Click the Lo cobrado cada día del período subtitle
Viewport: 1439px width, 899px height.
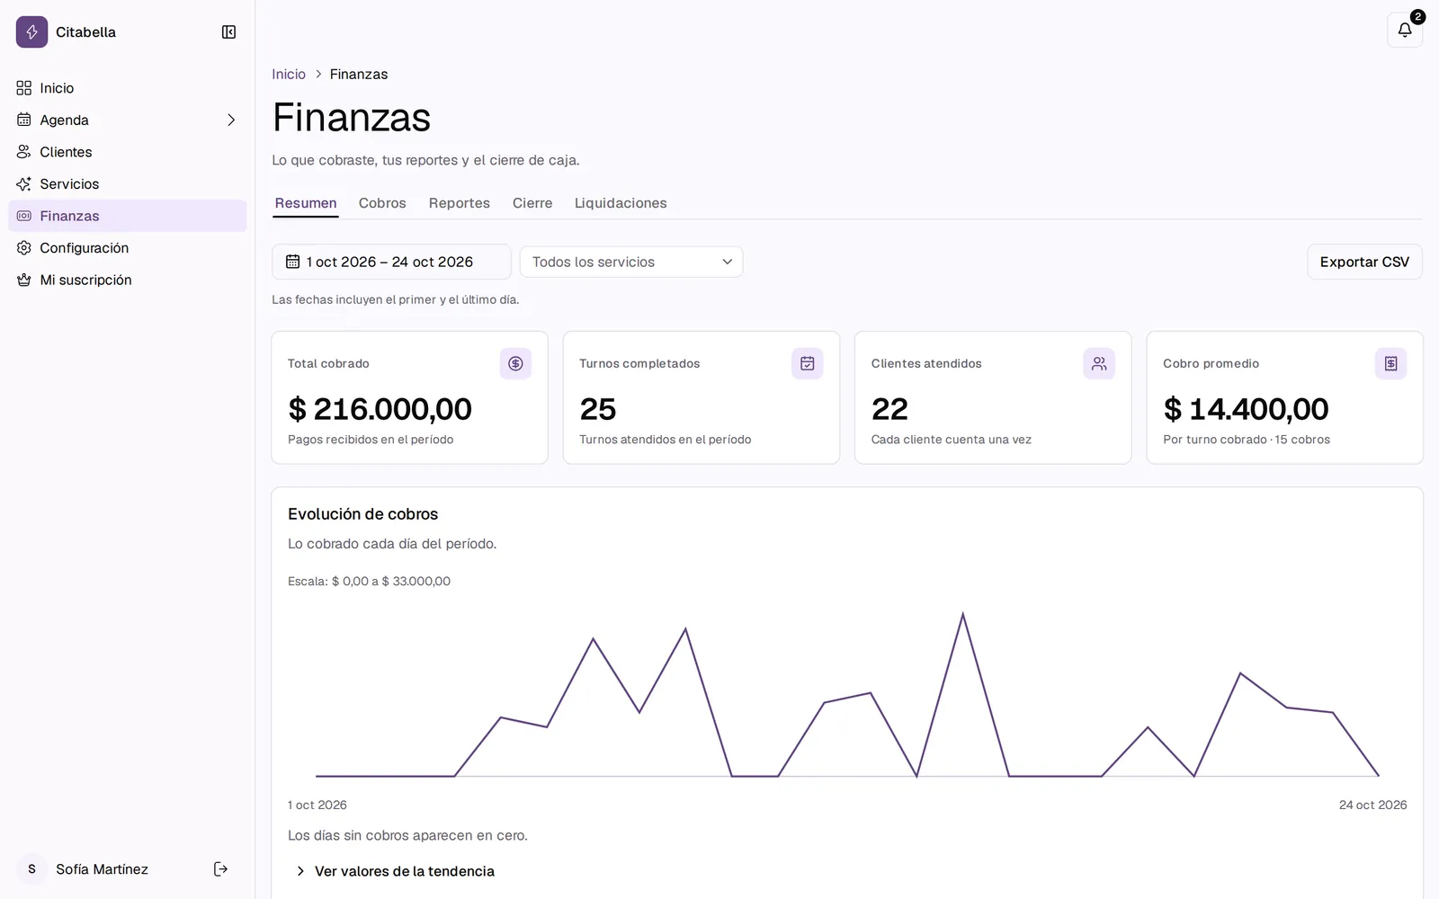392,544
